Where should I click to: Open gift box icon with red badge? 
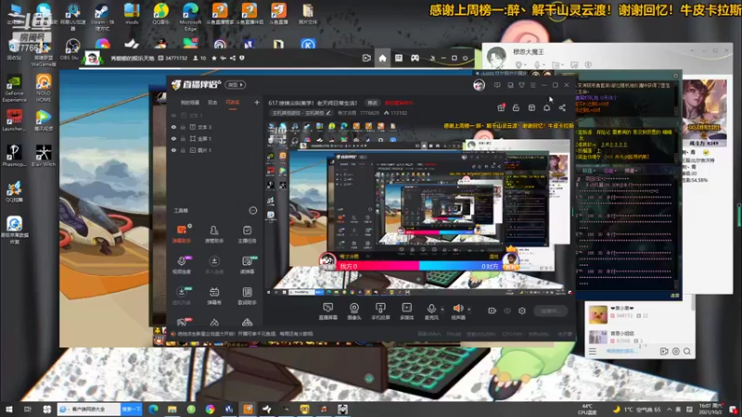[x=501, y=107]
